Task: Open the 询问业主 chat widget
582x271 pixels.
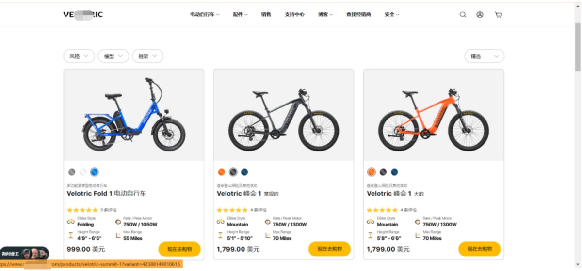Action: (x=24, y=254)
